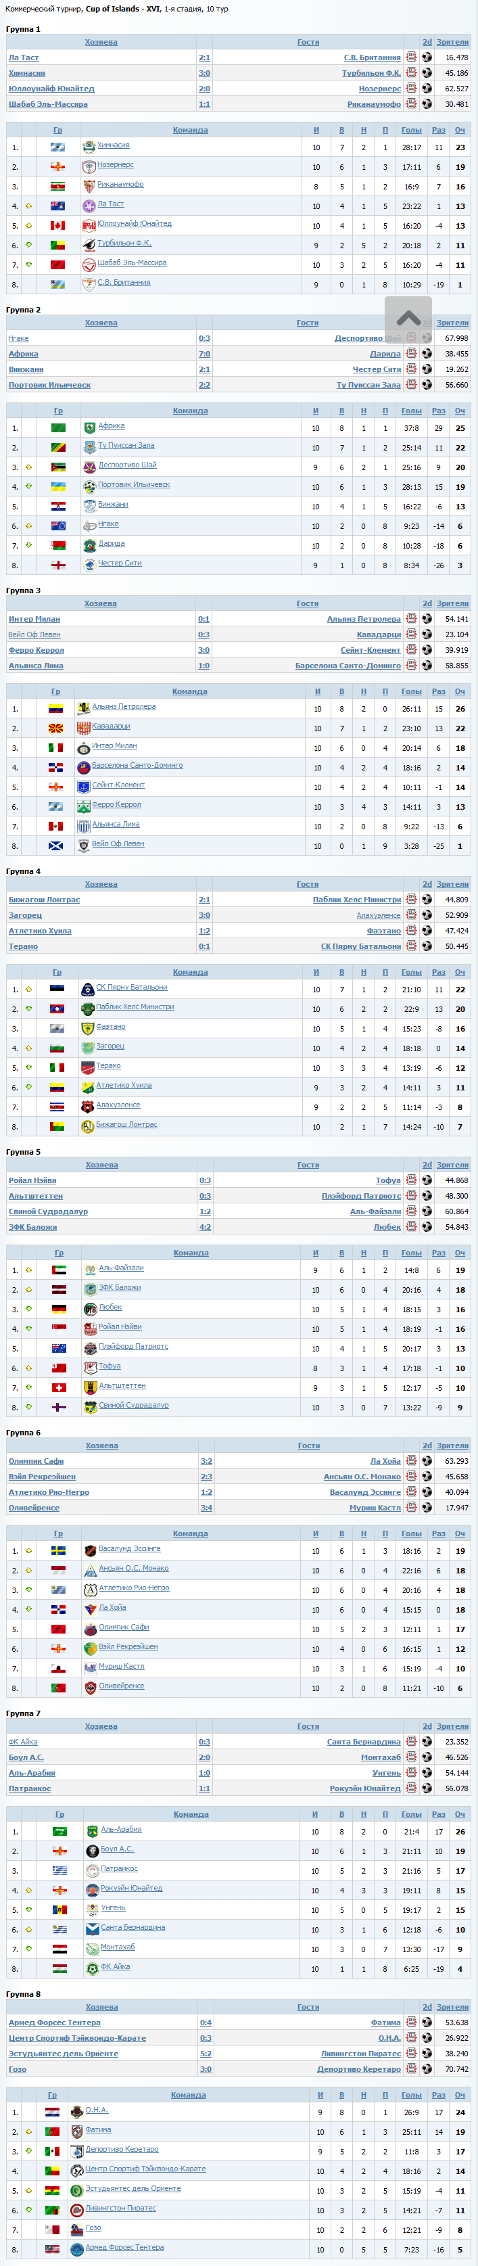Click Химнасия club logo in Group 1 standings
478x2266 pixels.
(89, 147)
